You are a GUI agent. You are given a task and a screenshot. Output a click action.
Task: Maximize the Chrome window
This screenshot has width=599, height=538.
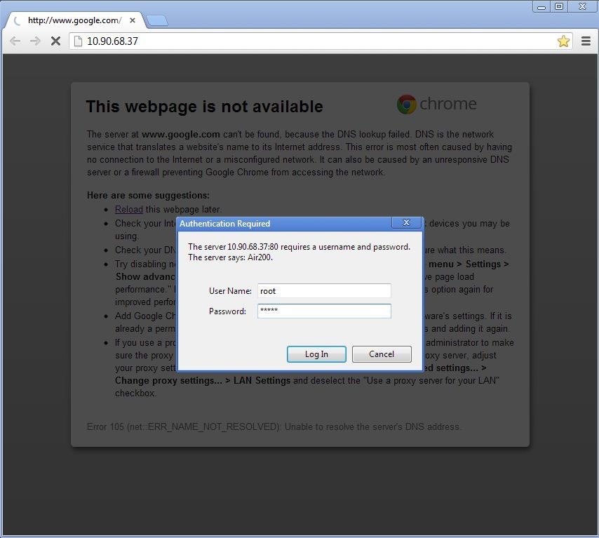pyautogui.click(x=559, y=7)
